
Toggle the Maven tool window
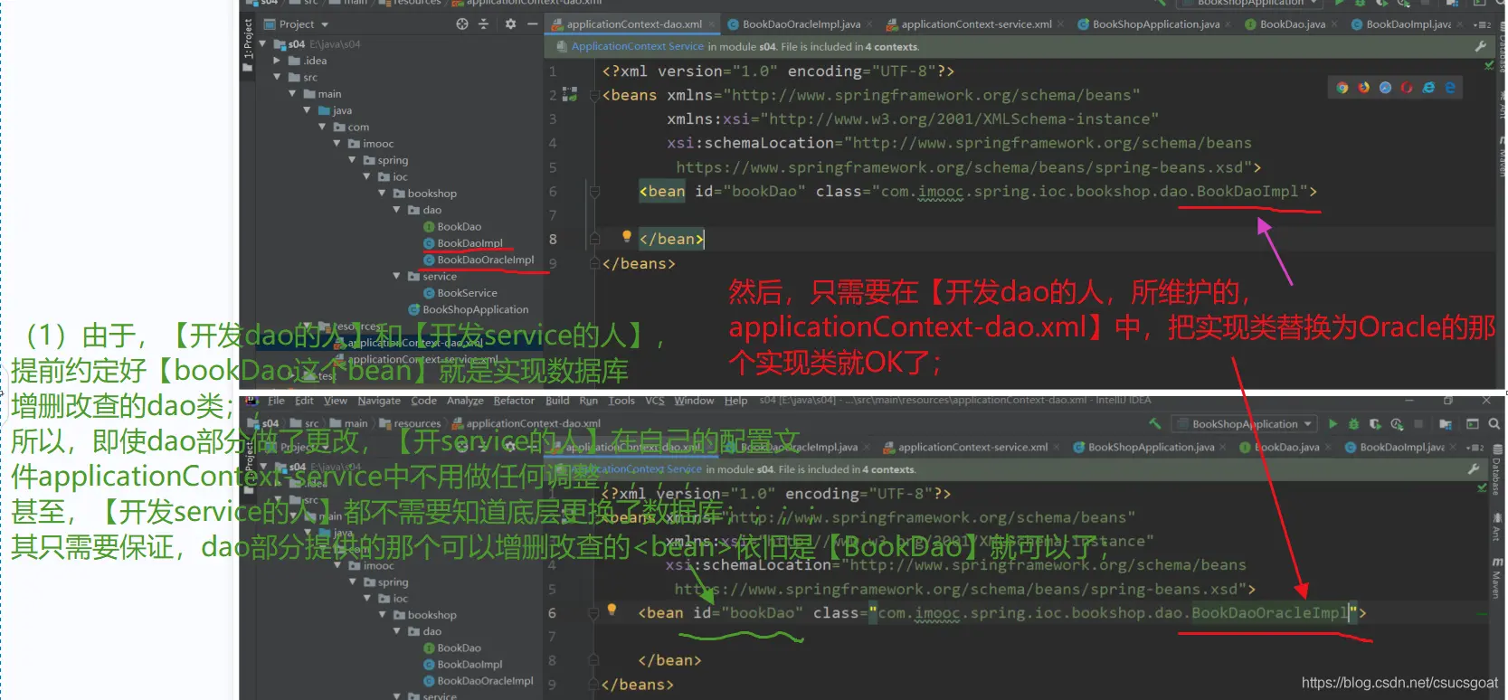click(1499, 579)
